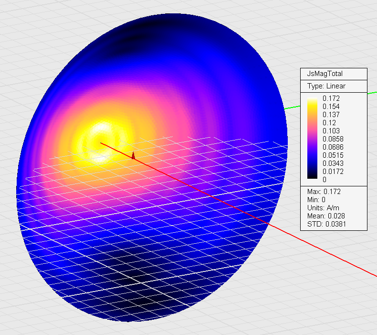Pick the dark low-current region at dish bottom
377x335 pixels.
point(138,277)
